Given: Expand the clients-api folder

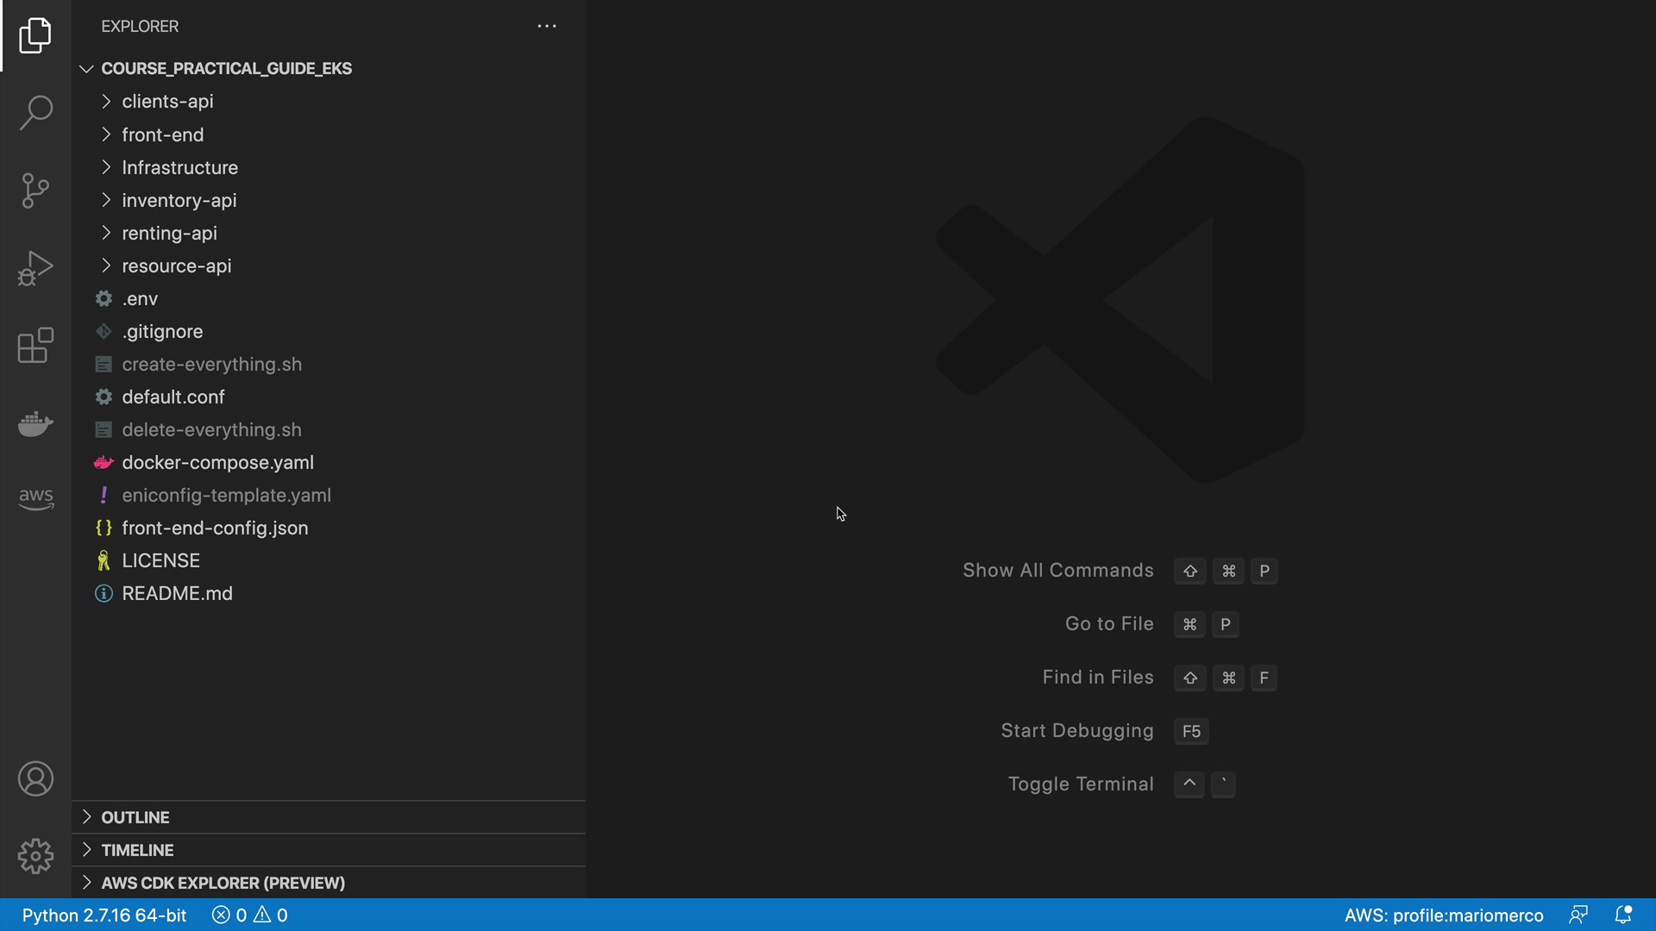Looking at the screenshot, I should click(167, 102).
